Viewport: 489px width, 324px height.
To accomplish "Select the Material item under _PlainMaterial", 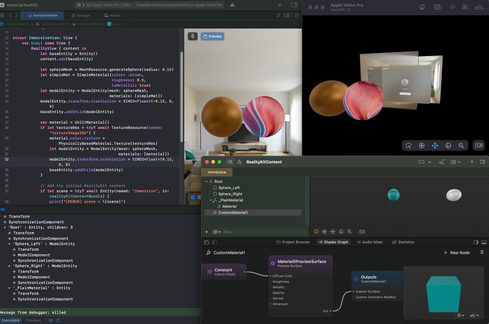I will click(x=229, y=206).
